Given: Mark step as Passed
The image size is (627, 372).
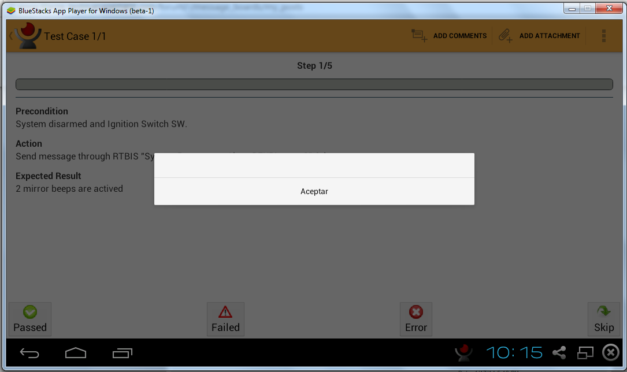Looking at the screenshot, I should pyautogui.click(x=30, y=319).
